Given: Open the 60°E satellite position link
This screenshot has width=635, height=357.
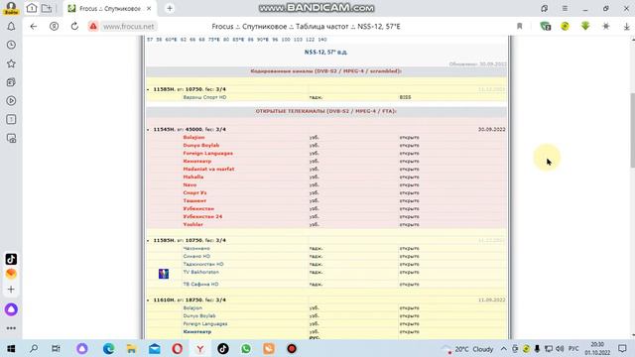Looking at the screenshot, I should click(171, 40).
